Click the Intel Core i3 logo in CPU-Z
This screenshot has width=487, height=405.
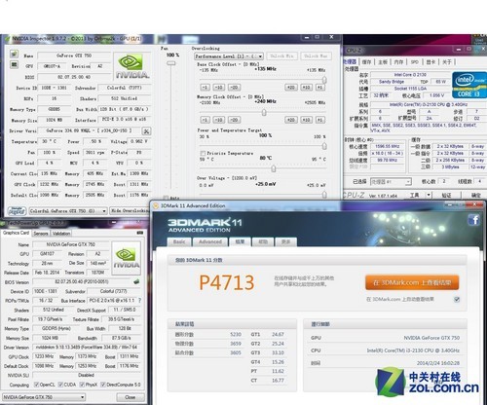[x=469, y=85]
